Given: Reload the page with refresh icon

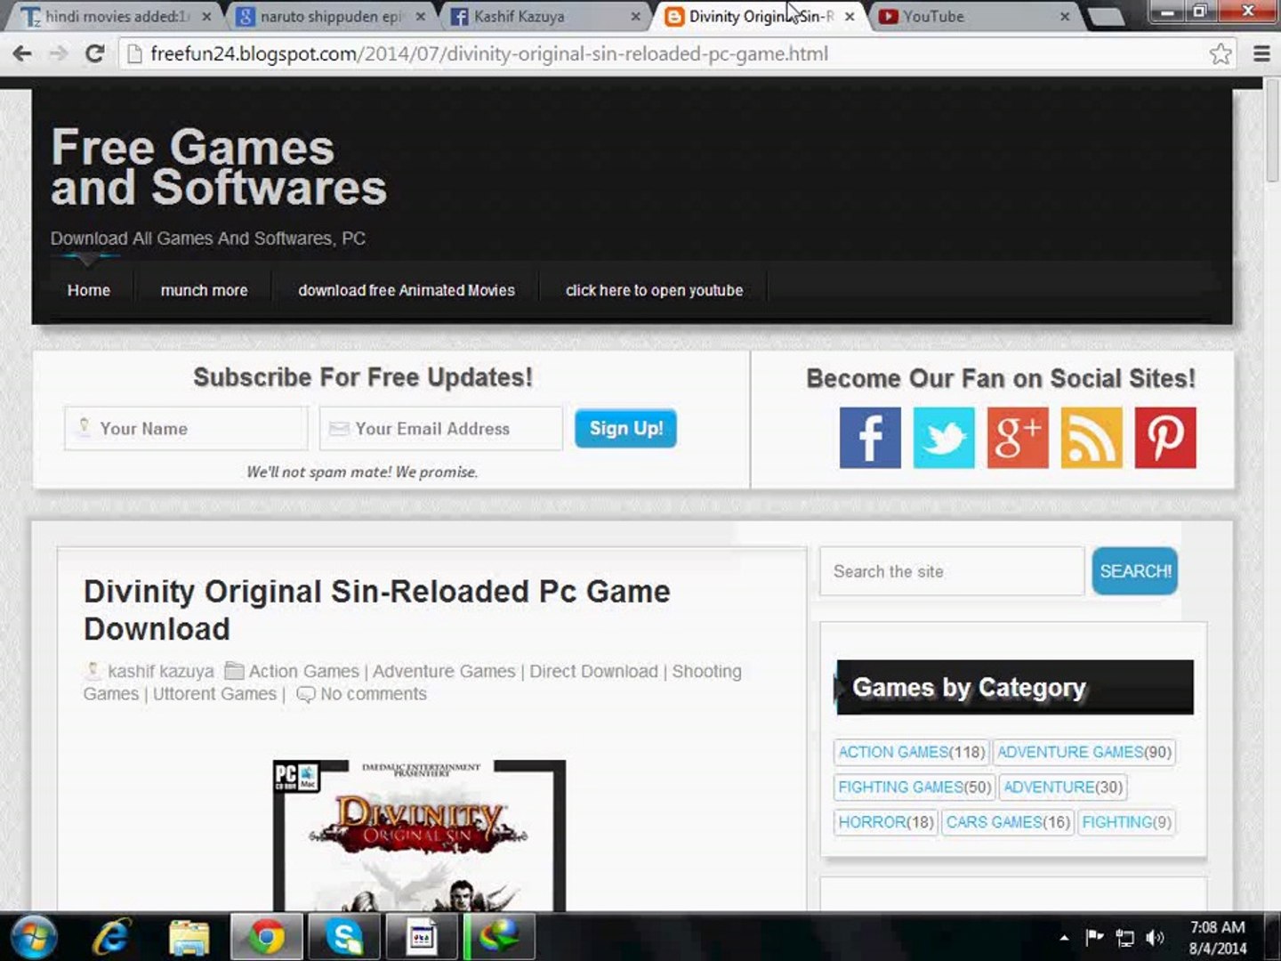Looking at the screenshot, I should click(x=94, y=54).
